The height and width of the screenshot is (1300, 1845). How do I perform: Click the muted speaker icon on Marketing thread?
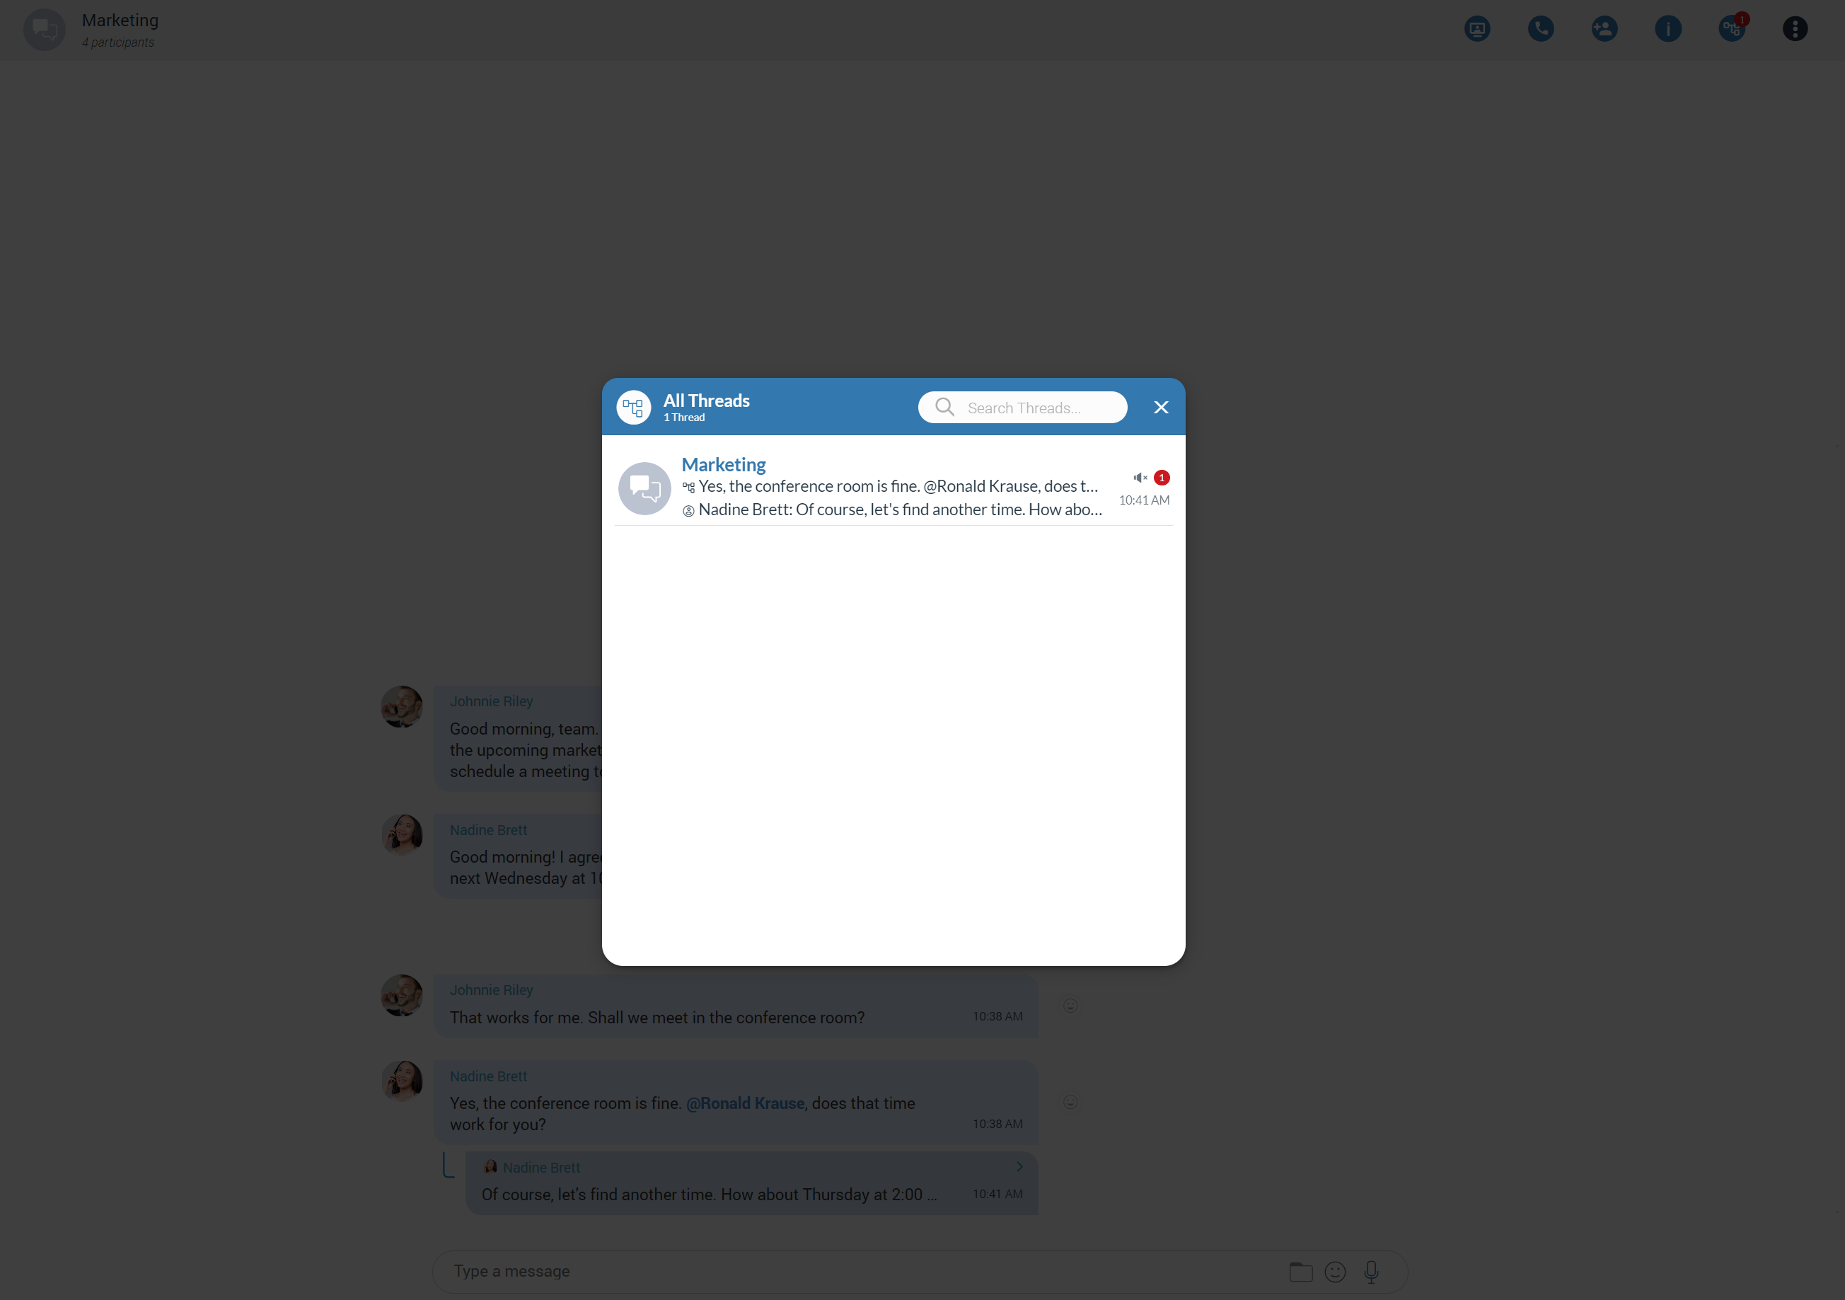tap(1140, 478)
